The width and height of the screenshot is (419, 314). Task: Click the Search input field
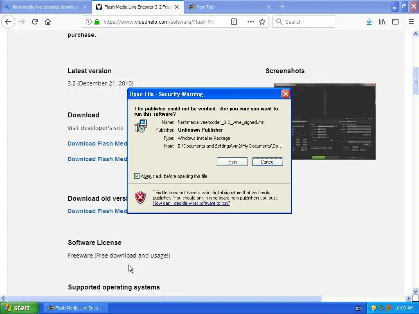tap(304, 22)
